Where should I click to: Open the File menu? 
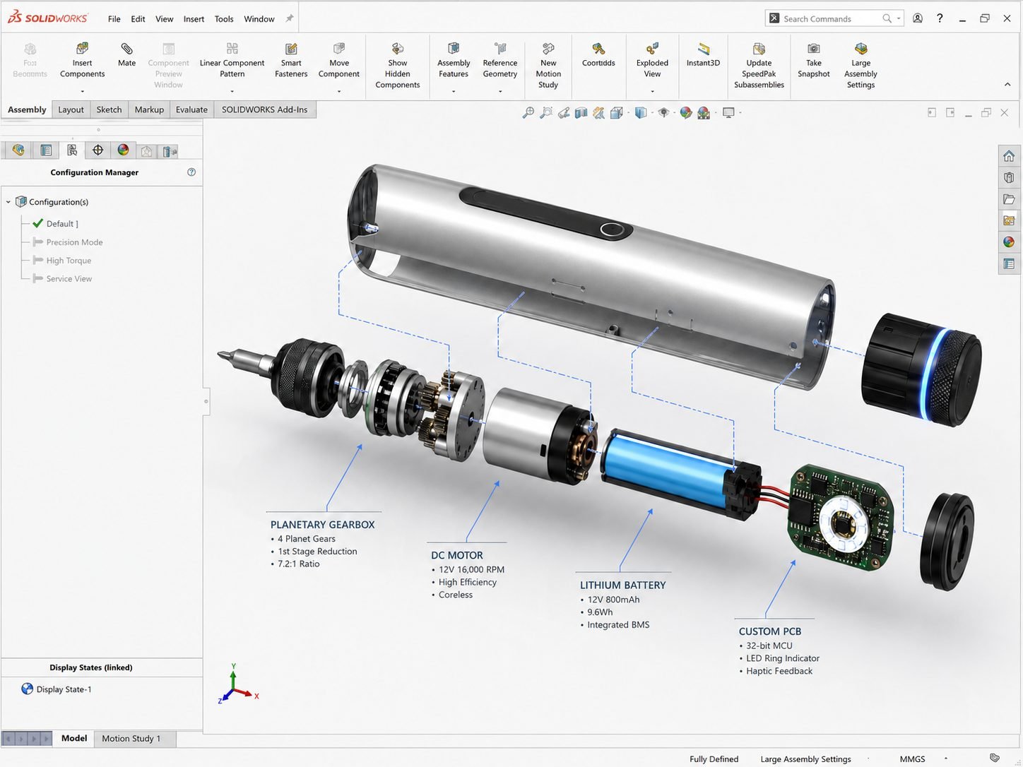pos(114,19)
